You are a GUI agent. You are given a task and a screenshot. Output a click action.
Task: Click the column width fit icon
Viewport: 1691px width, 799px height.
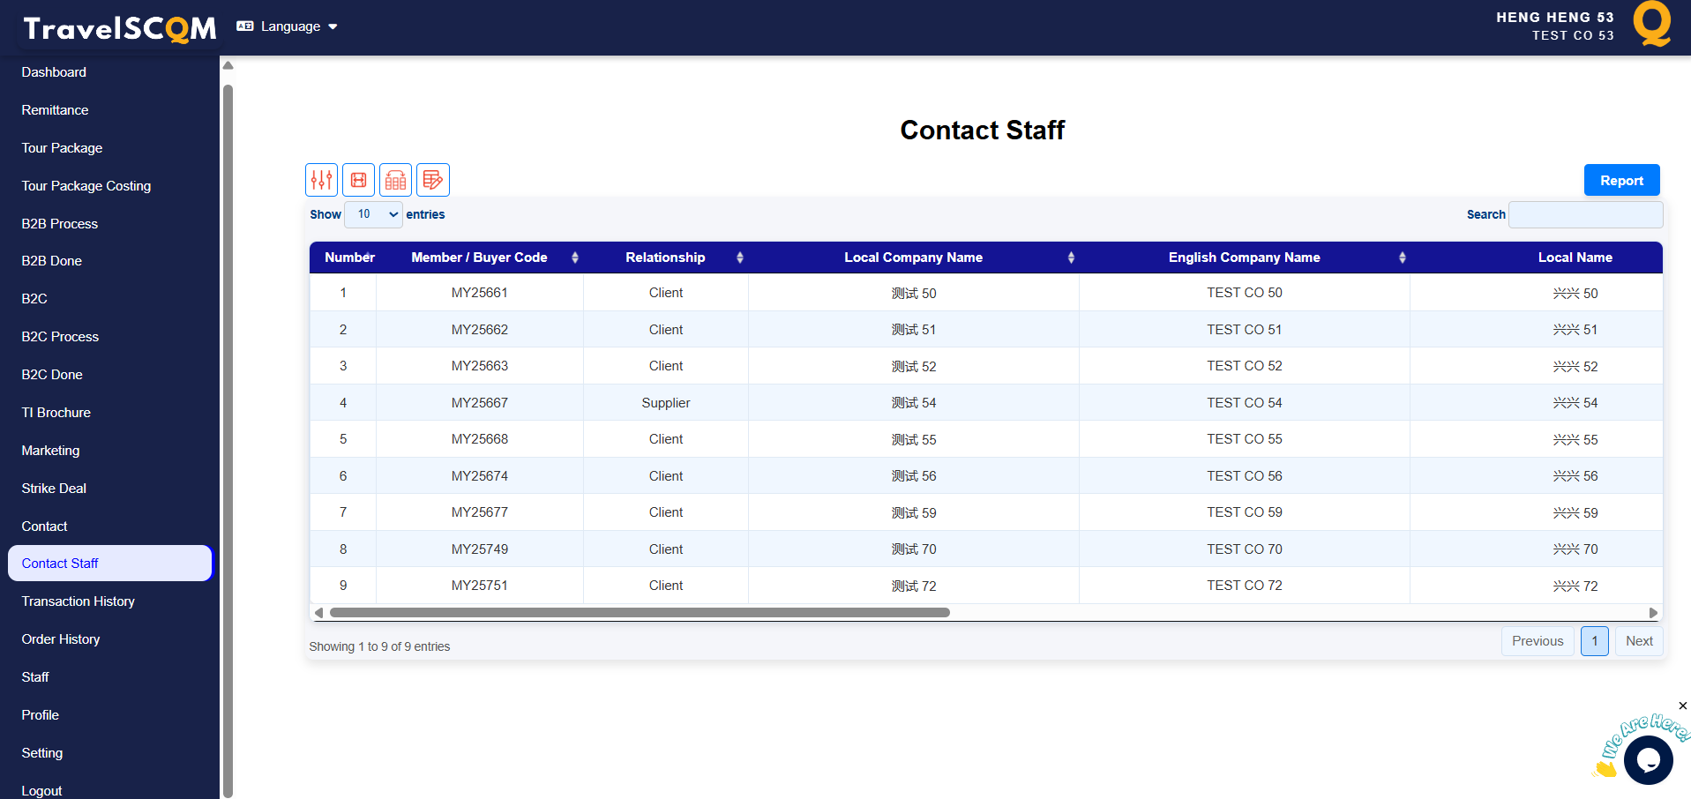coord(359,180)
